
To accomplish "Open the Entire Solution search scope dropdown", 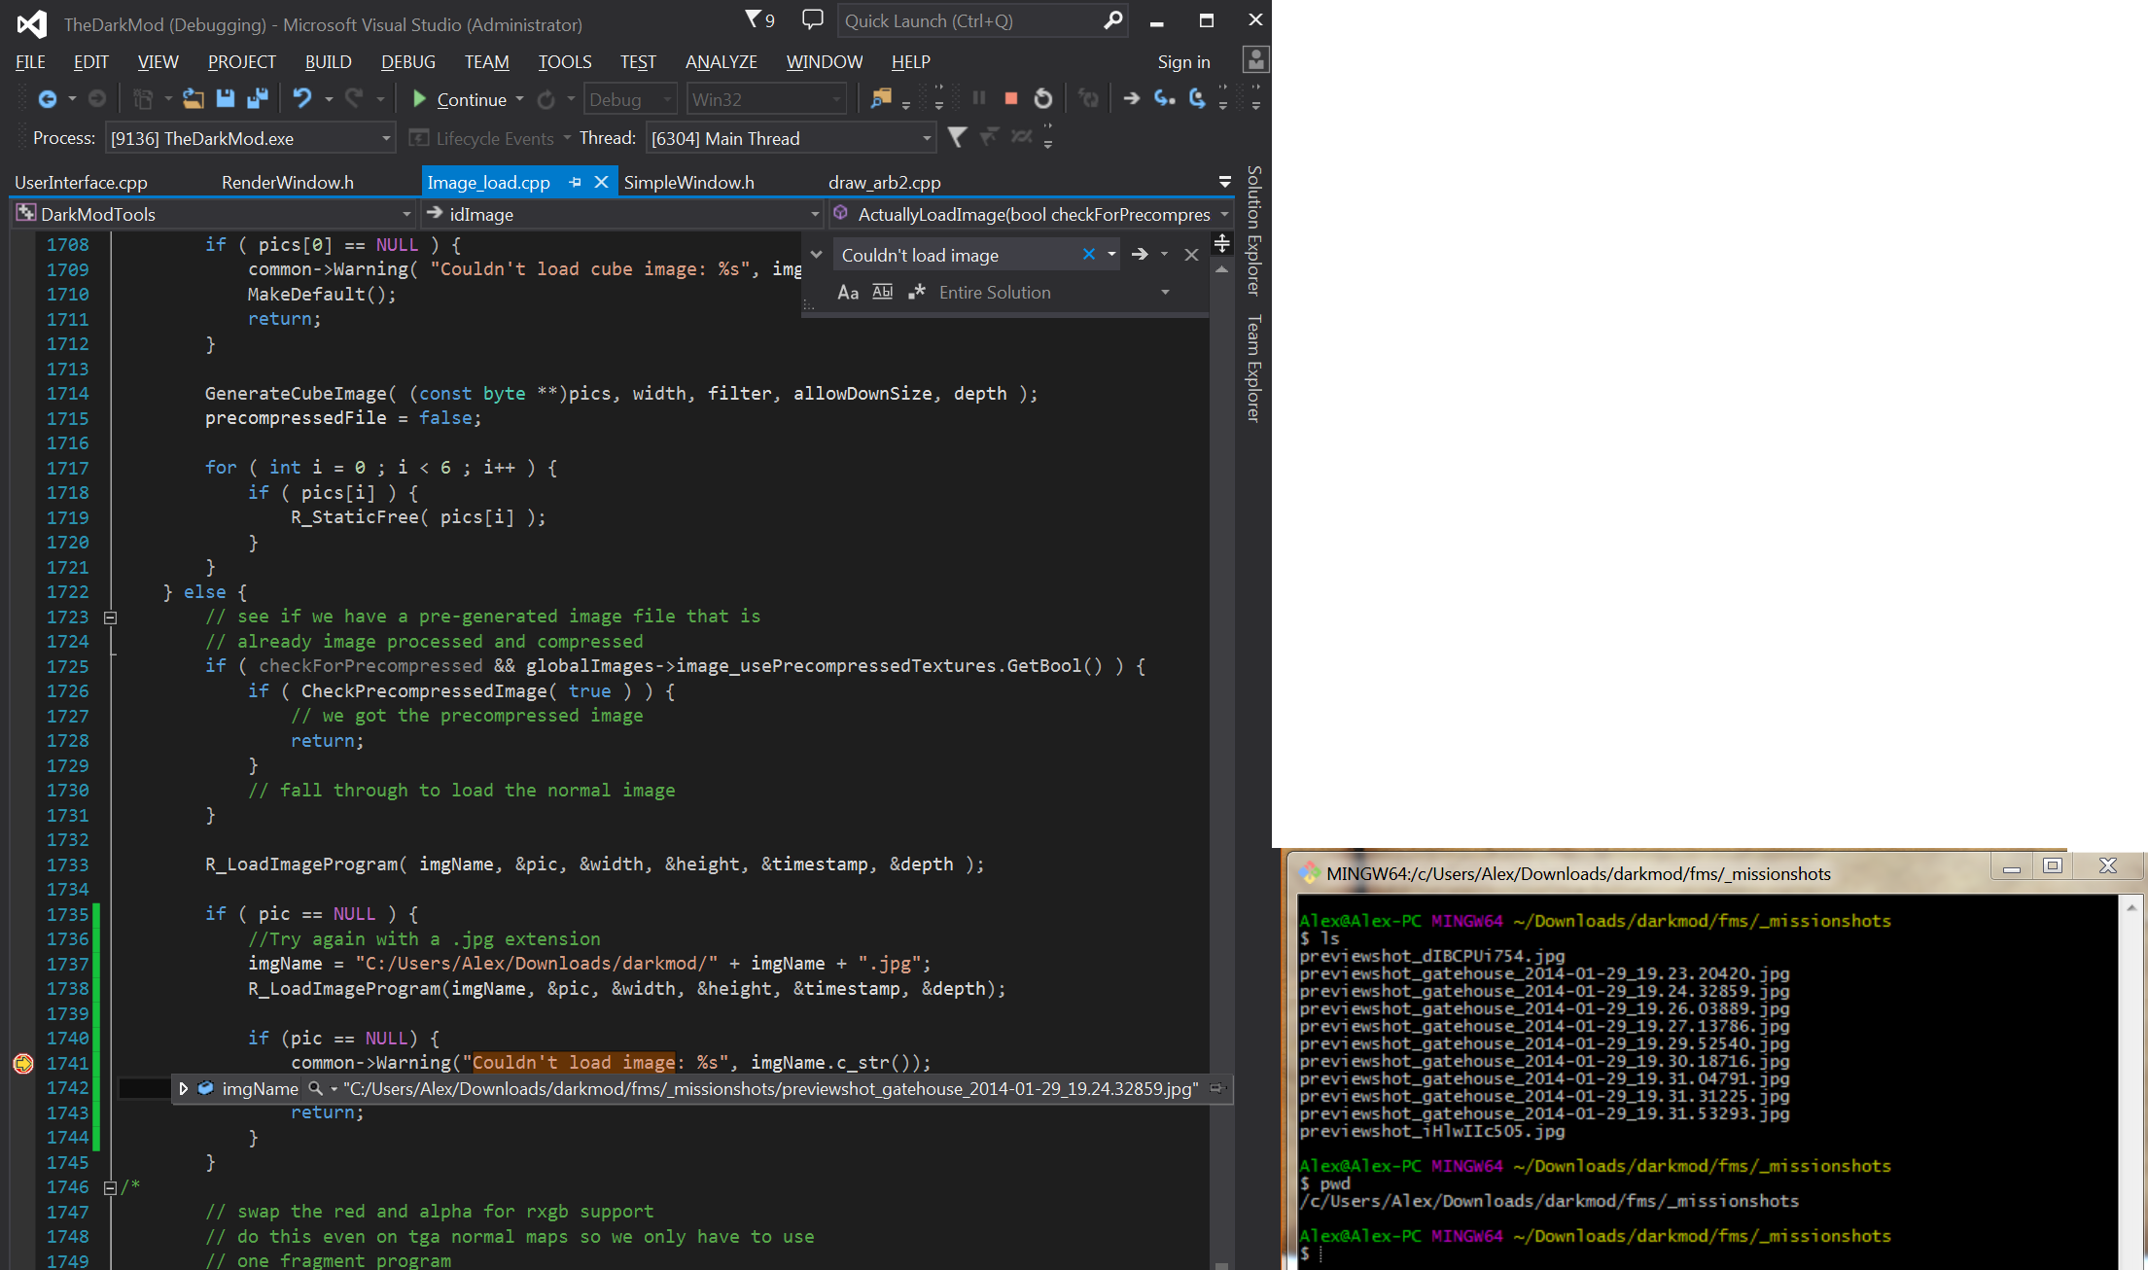I will click(x=1165, y=292).
